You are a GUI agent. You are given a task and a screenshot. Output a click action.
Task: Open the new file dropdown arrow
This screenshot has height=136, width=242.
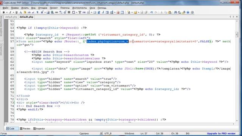click(x=132, y=12)
